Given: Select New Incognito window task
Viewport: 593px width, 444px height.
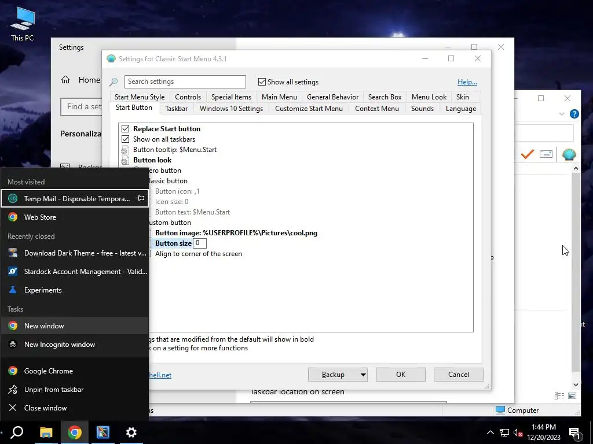Looking at the screenshot, I should click(75, 345).
